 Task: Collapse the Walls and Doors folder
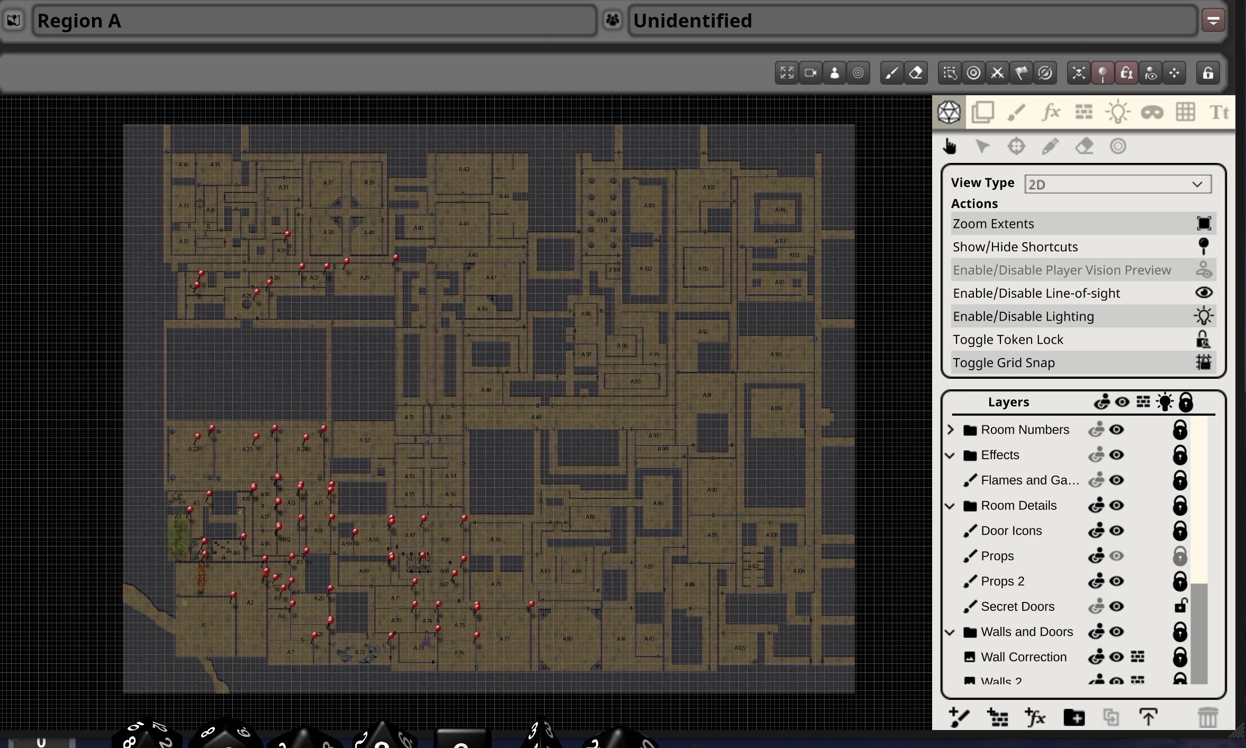(951, 632)
